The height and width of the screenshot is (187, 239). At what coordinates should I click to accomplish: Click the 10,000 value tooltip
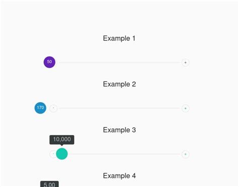pyautogui.click(x=62, y=139)
